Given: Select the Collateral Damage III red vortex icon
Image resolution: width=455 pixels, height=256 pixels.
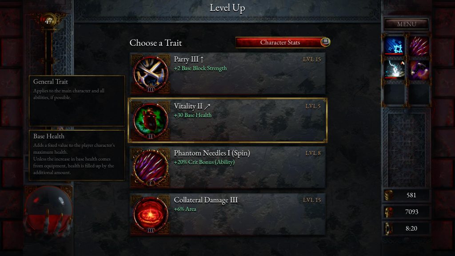Looking at the screenshot, I should [x=150, y=215].
